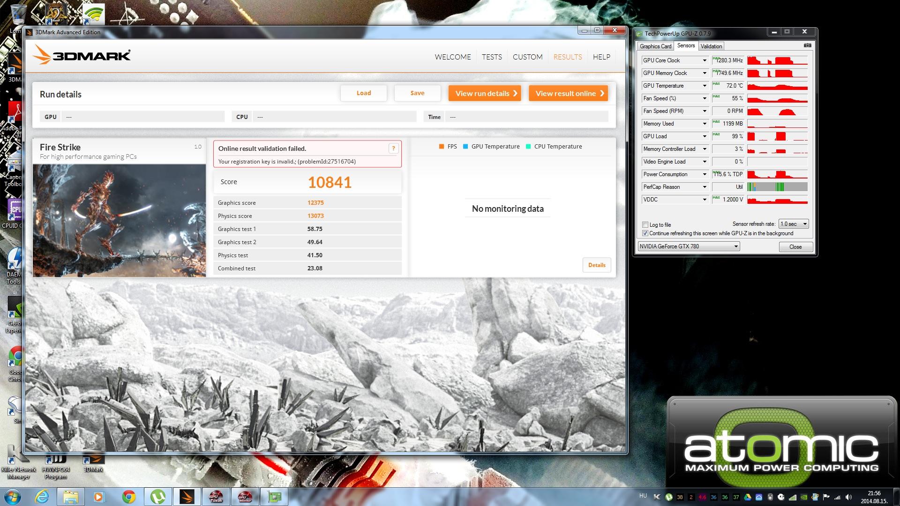Select HWiNFO64 Program desktop shortcut
The height and width of the screenshot is (506, 900).
[56, 467]
